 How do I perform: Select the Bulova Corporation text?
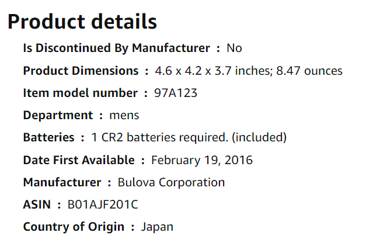(x=171, y=182)
